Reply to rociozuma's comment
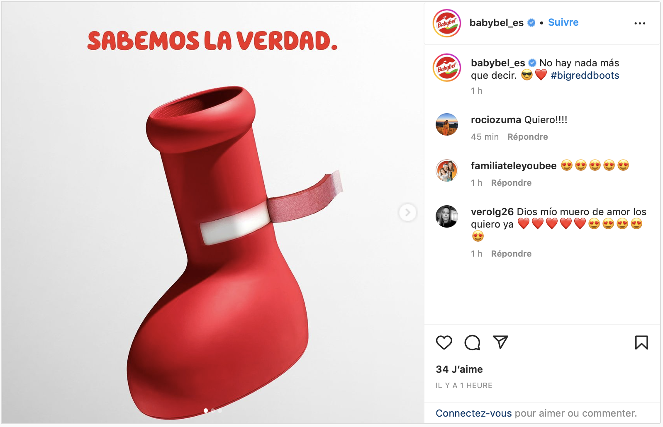This screenshot has width=663, height=427. (x=527, y=137)
